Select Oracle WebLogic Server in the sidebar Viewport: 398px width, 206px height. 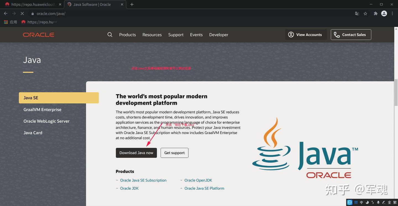46,121
